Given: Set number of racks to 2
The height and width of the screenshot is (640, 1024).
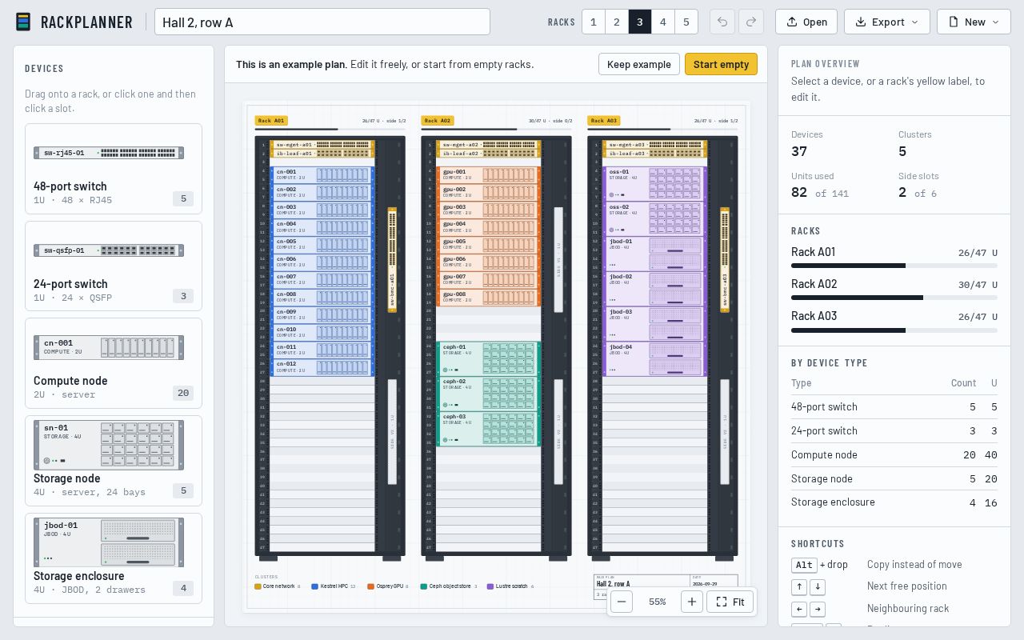Looking at the screenshot, I should coord(617,22).
